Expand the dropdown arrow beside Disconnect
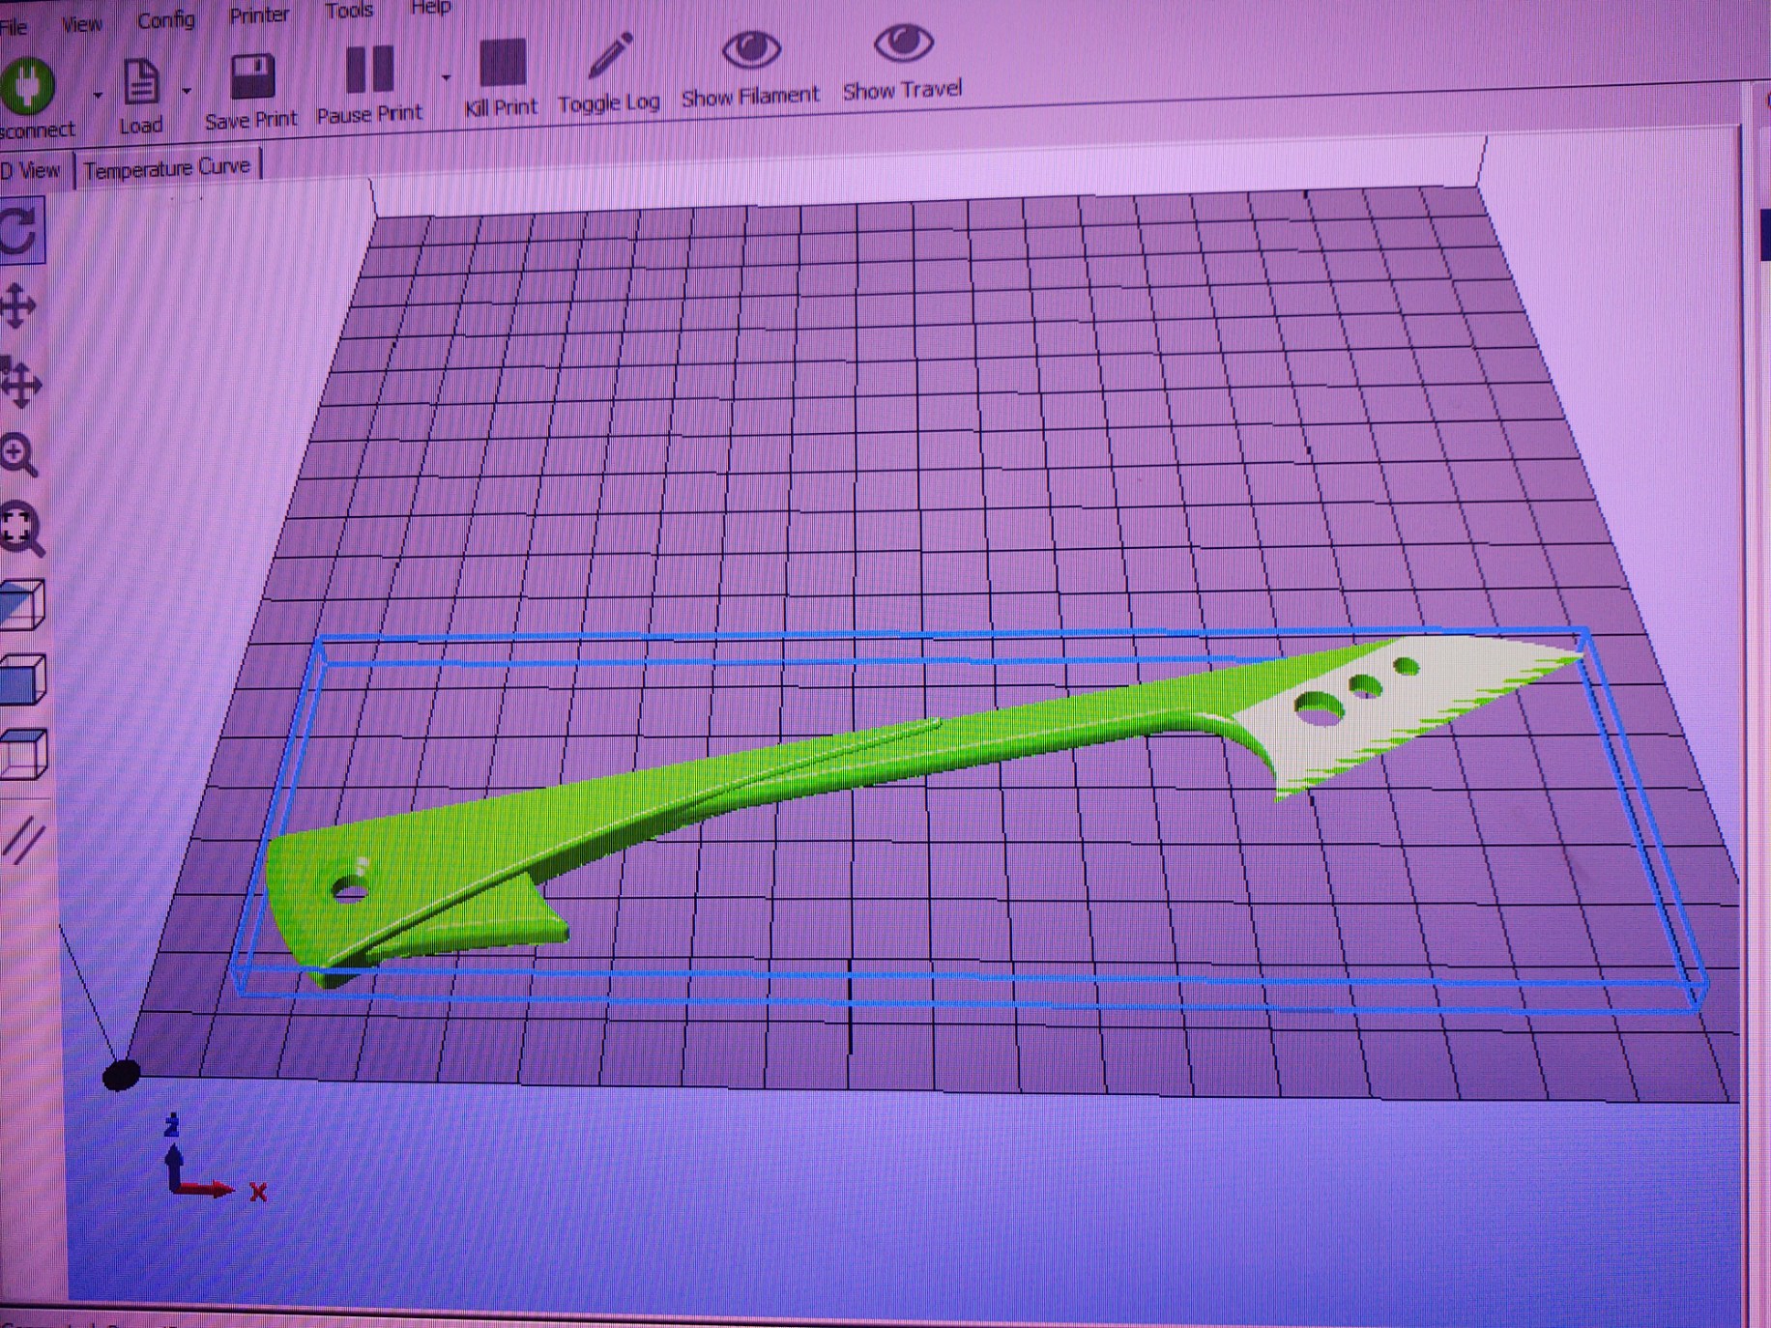Viewport: 1771px width, 1328px height. coord(98,95)
